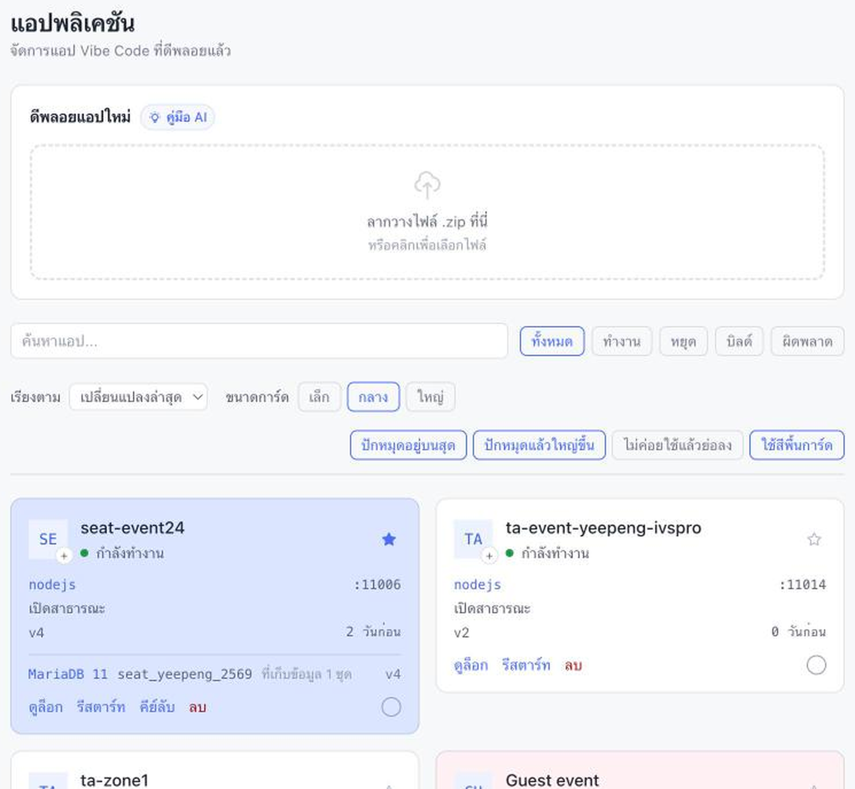The width and height of the screenshot is (855, 789).
Task: Click the seat-event24 app title
Action: [133, 528]
